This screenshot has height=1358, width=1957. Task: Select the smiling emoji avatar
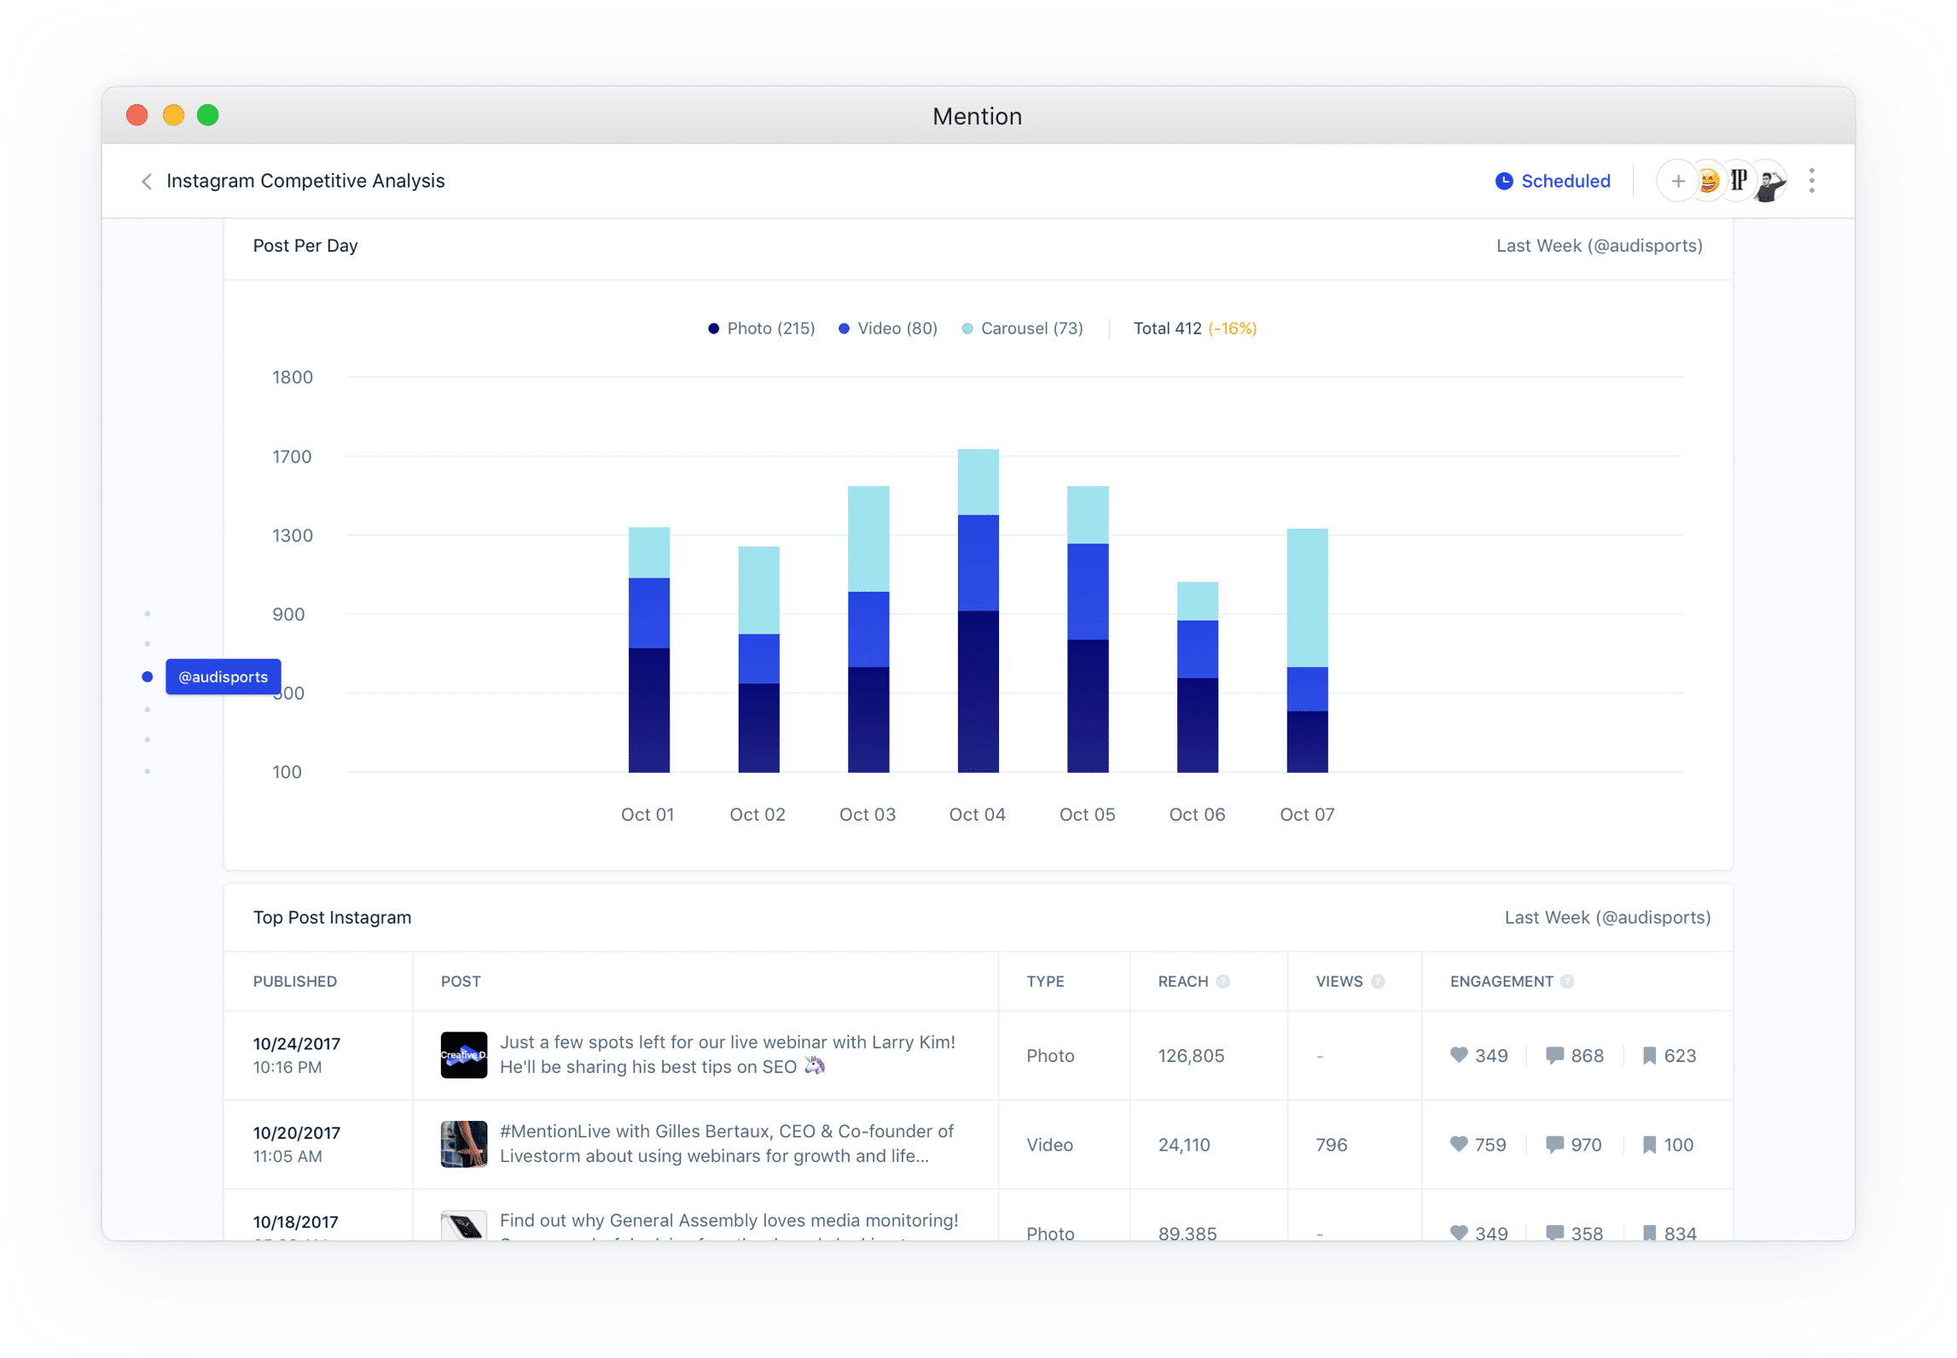1707,181
